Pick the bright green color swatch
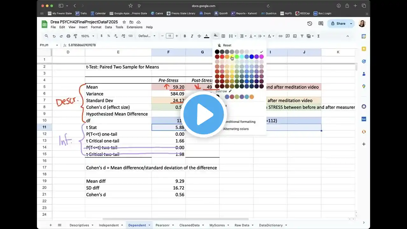 click(237, 57)
